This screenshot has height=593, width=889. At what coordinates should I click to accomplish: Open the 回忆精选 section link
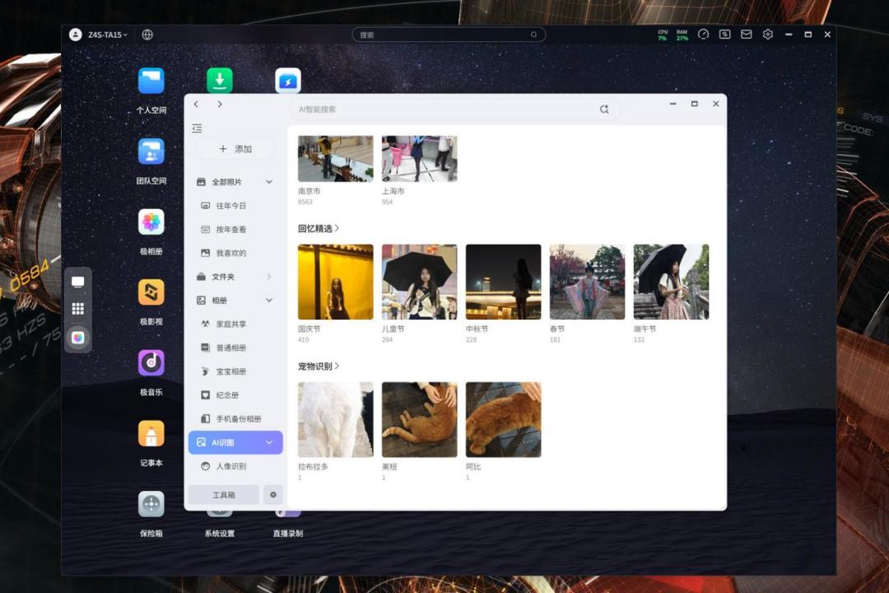(319, 229)
